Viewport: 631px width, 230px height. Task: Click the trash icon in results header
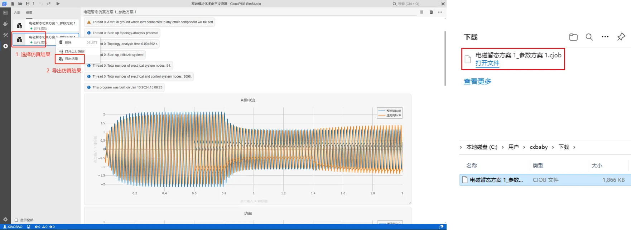(431, 12)
